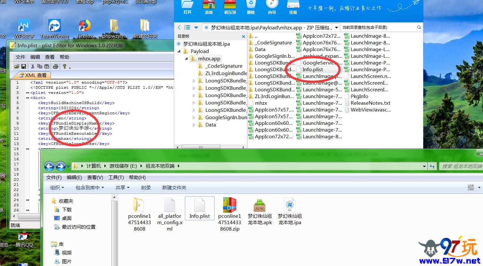Open archive path dropdown arrow
This screenshot has height=266, width=483.
pos(336,27)
